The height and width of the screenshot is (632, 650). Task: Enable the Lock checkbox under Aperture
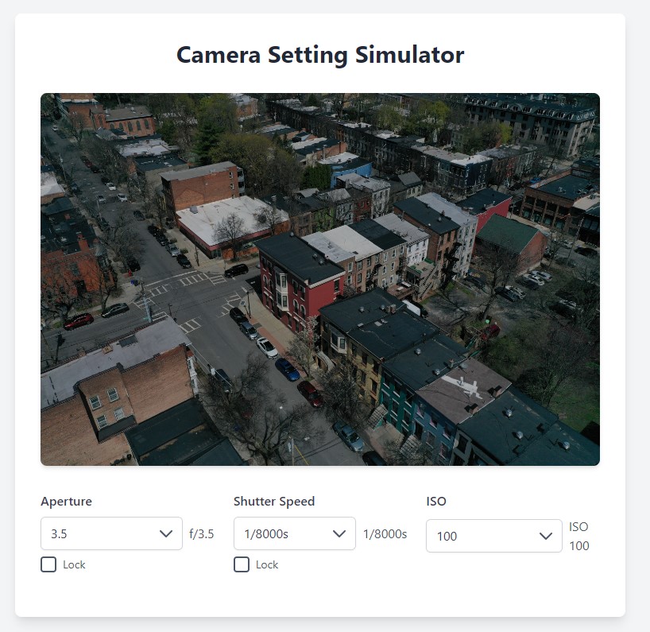(x=47, y=564)
